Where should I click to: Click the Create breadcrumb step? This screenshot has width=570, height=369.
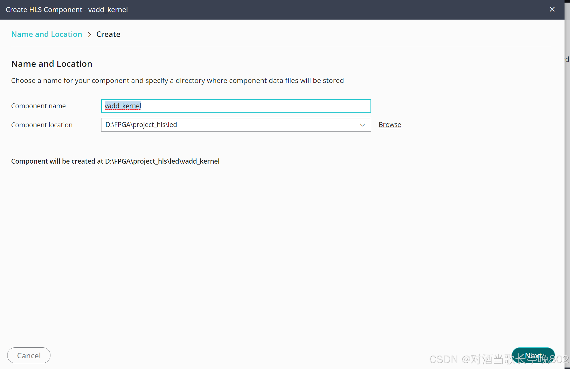pos(108,34)
